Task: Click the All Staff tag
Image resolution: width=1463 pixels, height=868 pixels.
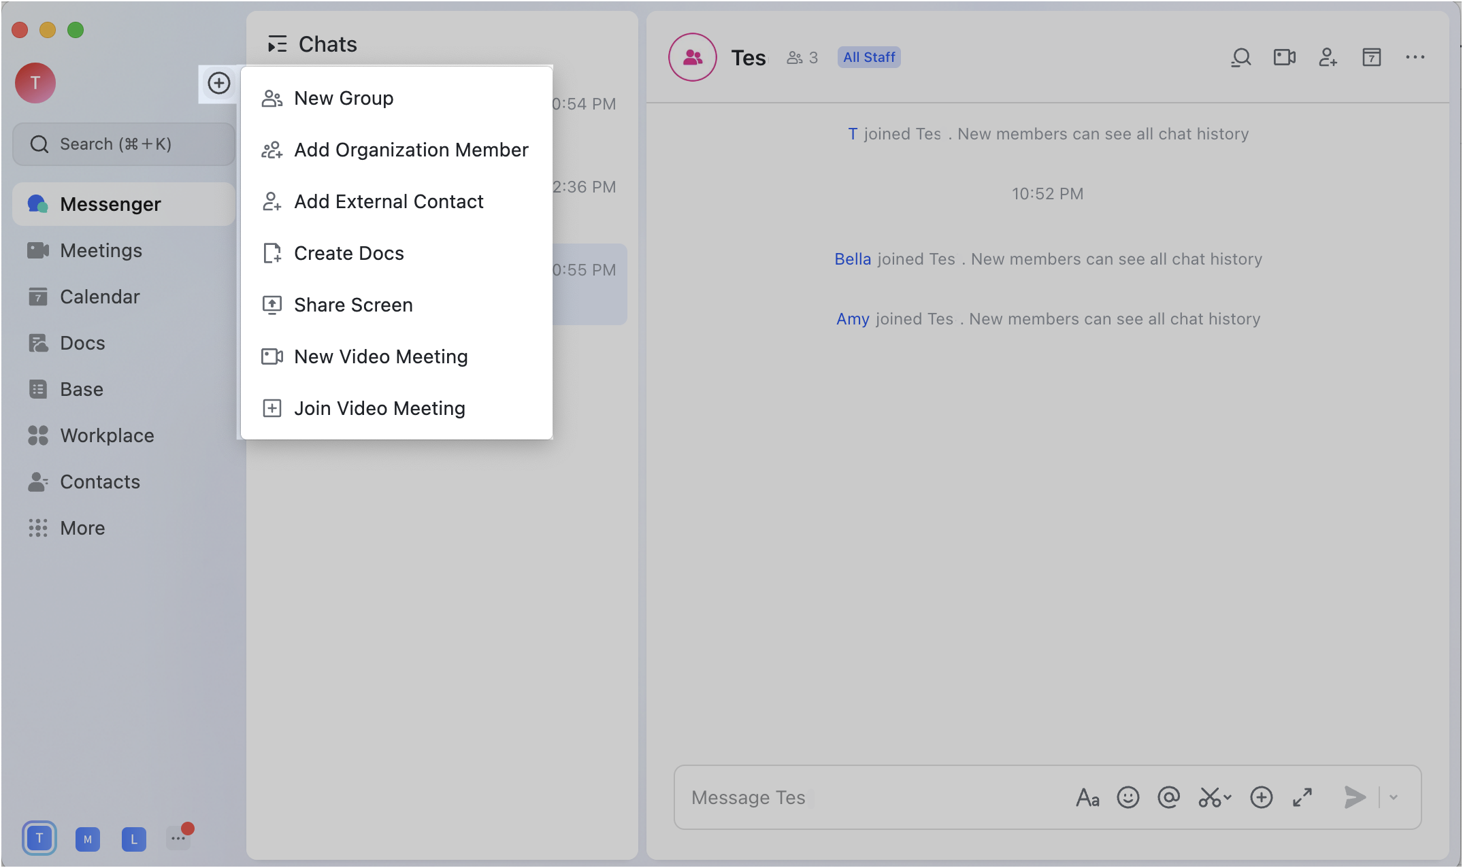Action: click(868, 57)
